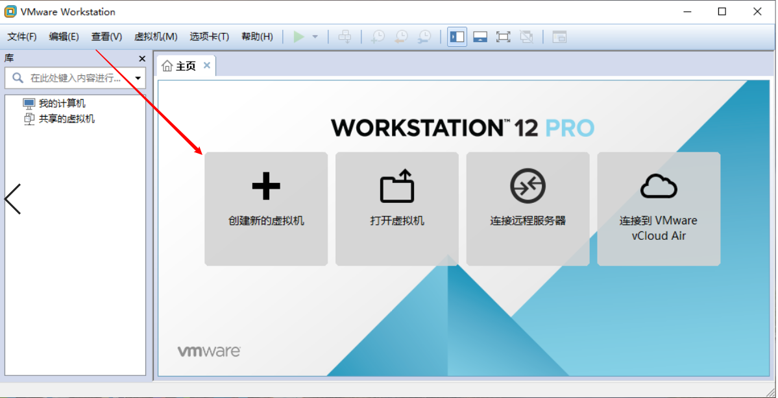Image resolution: width=778 pixels, height=398 pixels.
Task: Open the 帮助(H) menu
Action: click(257, 37)
